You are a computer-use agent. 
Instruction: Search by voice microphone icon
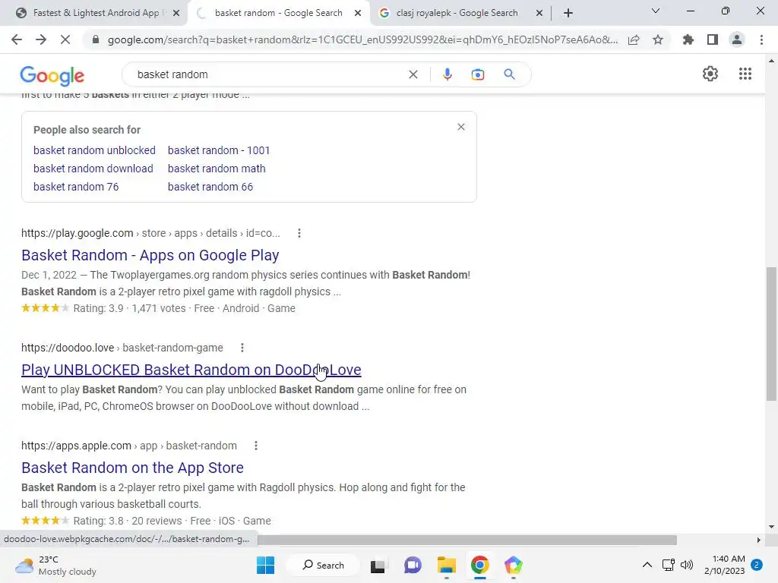(447, 74)
